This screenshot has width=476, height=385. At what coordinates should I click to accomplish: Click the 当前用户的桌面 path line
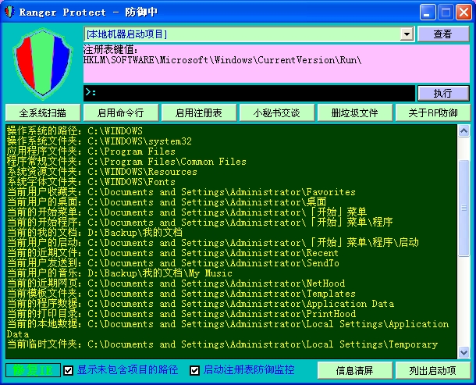pyautogui.click(x=167, y=202)
